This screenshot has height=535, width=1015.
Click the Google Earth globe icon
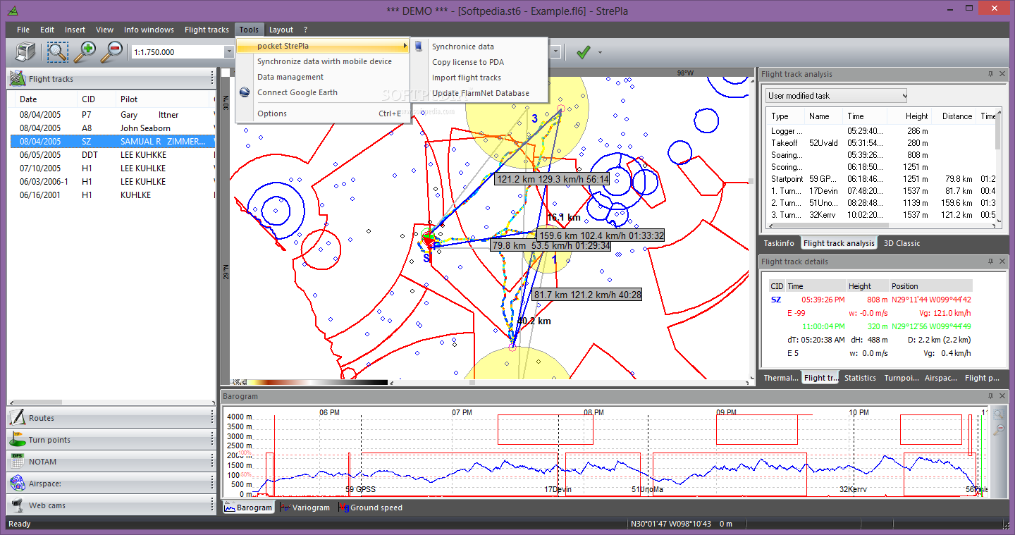pos(245,92)
